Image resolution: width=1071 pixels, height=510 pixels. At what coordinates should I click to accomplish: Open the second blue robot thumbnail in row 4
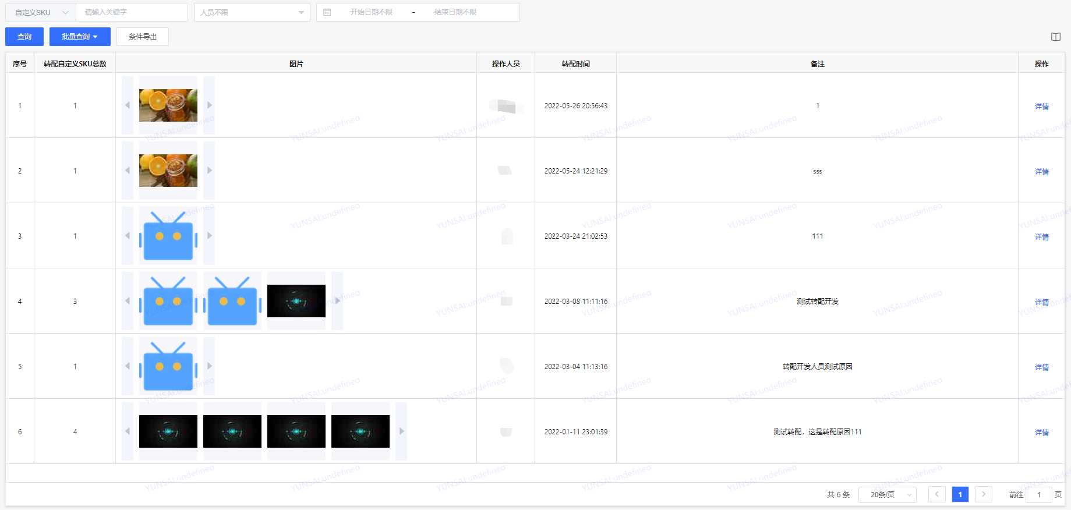tap(232, 301)
